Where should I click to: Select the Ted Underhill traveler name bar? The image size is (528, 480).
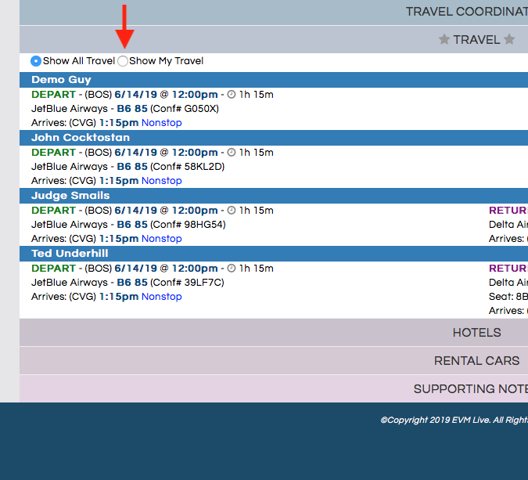click(70, 254)
